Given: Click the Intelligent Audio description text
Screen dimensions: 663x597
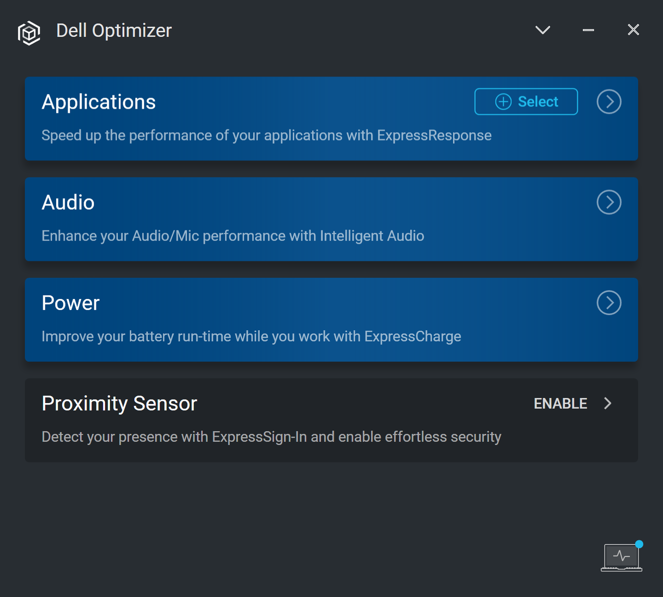Looking at the screenshot, I should click(233, 236).
